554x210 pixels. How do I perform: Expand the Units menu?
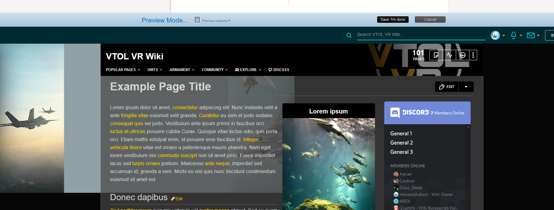coord(155,70)
